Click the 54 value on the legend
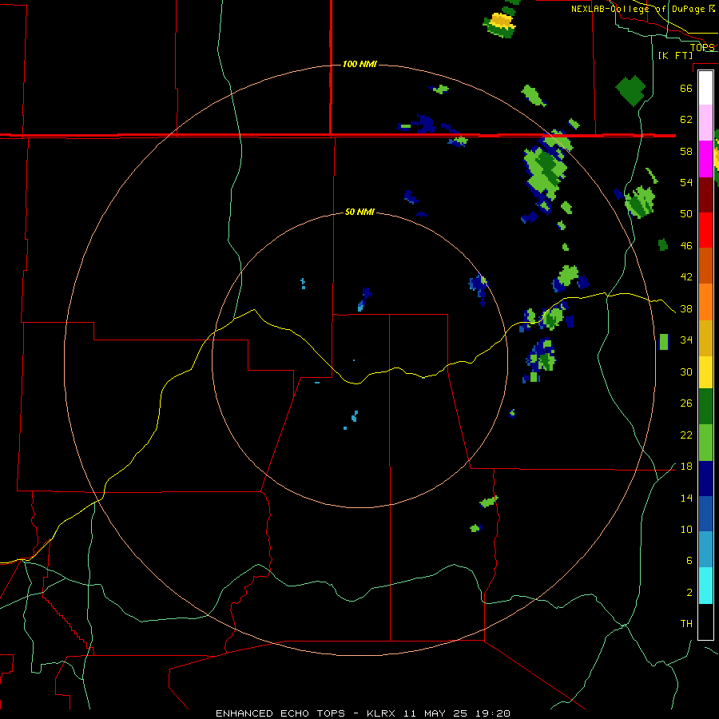Viewport: 719px width, 719px height. point(686,182)
